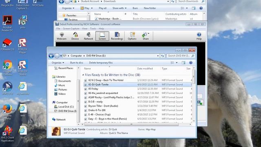
Task: Click horizontal scrollbar in DVD file list
Action: click(131, 124)
